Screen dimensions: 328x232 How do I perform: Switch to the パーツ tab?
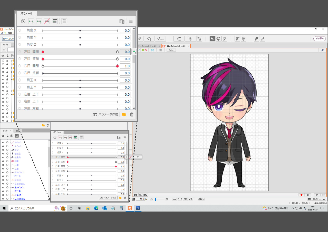(5, 45)
